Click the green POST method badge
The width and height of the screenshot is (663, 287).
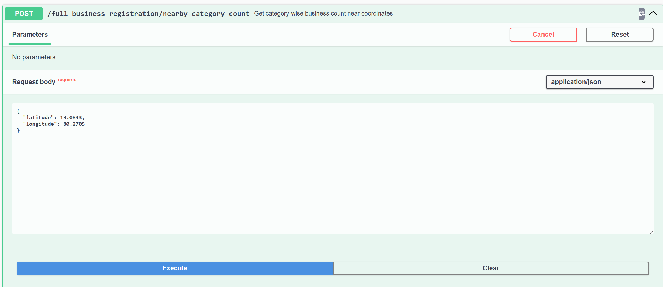pos(24,13)
